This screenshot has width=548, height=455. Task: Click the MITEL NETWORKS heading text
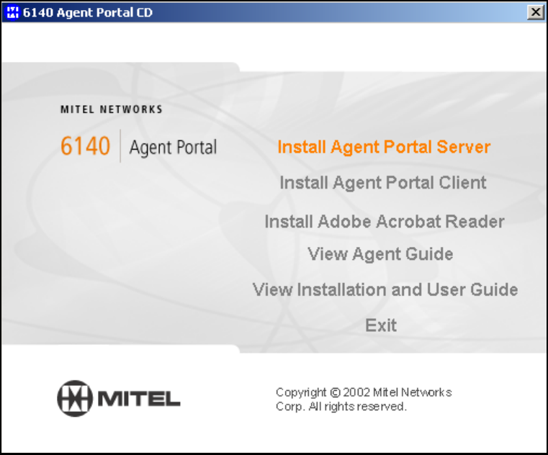(x=112, y=109)
